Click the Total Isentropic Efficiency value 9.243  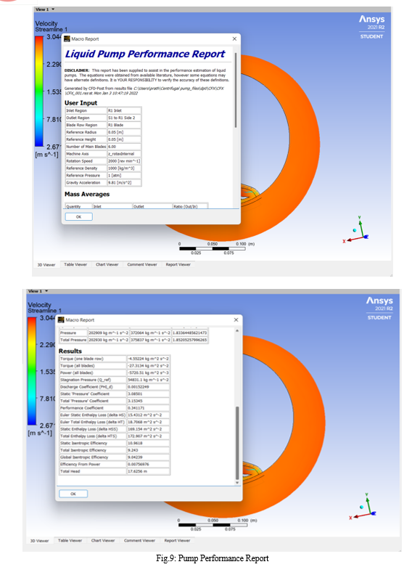point(148,450)
